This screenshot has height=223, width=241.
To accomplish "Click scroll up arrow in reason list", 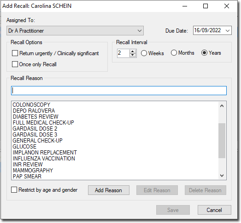I will (x=222, y=106).
